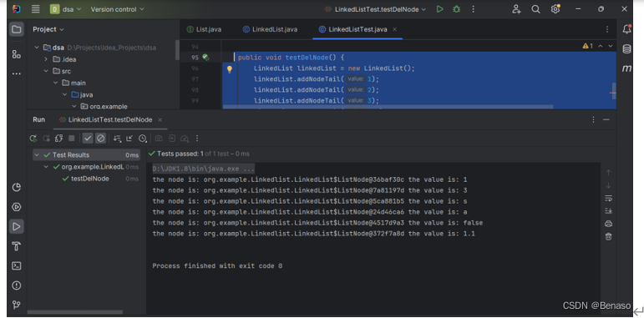Open the Maven tool window icon

[x=626, y=68]
